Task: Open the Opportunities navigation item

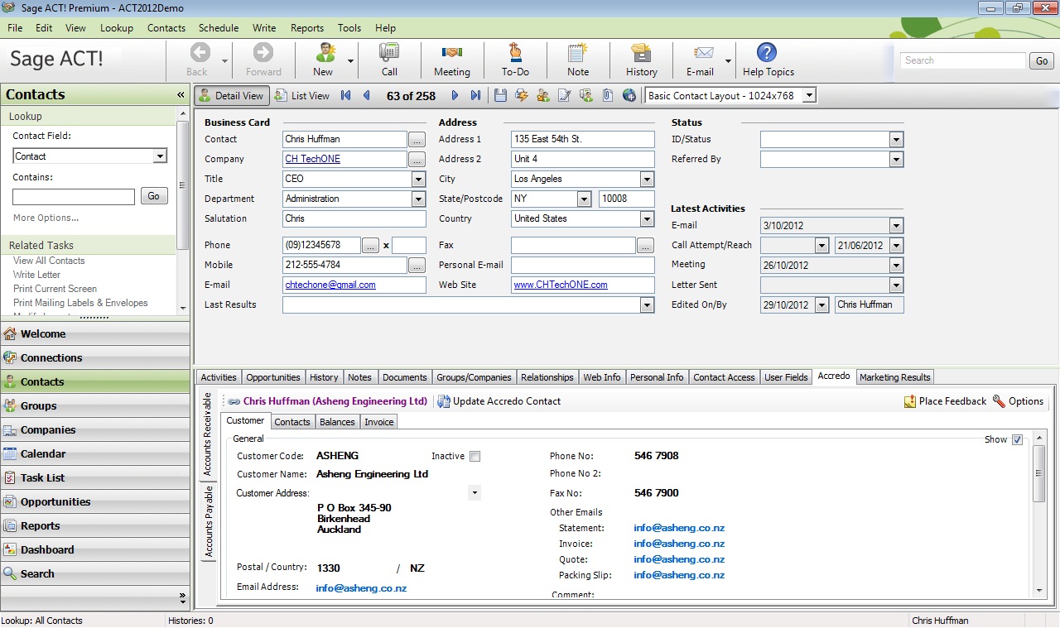Action: coord(95,501)
